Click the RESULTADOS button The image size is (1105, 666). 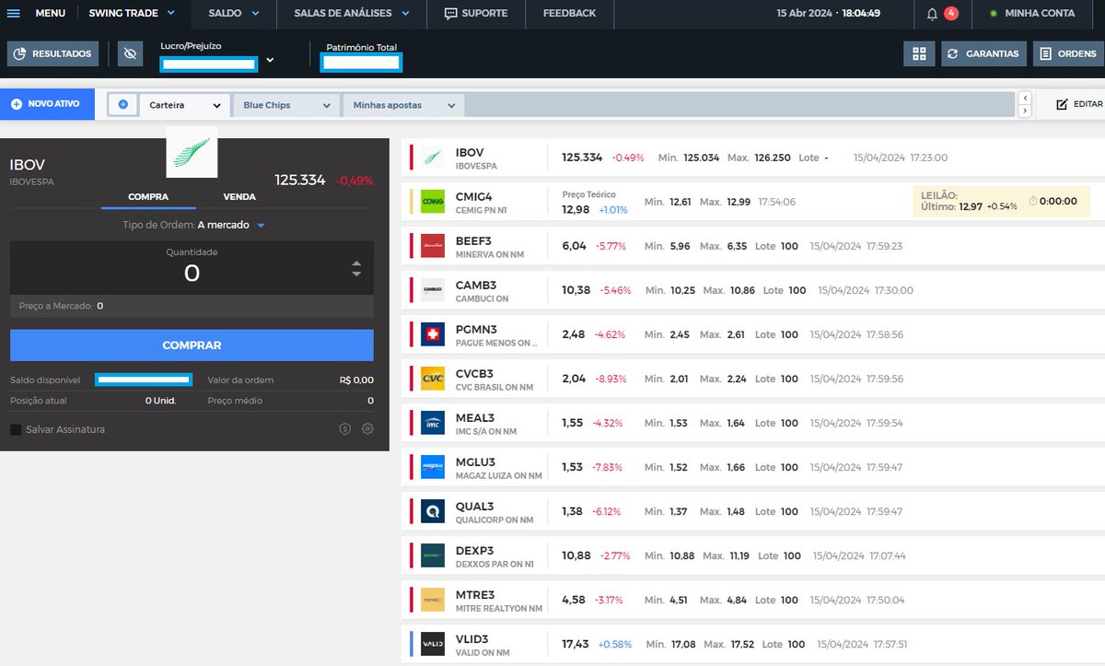[x=53, y=53]
